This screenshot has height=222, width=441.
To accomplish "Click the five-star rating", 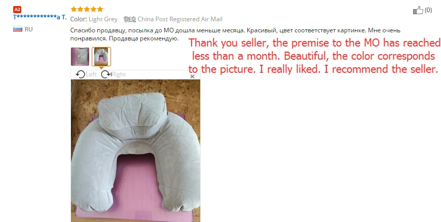I will (87, 9).
